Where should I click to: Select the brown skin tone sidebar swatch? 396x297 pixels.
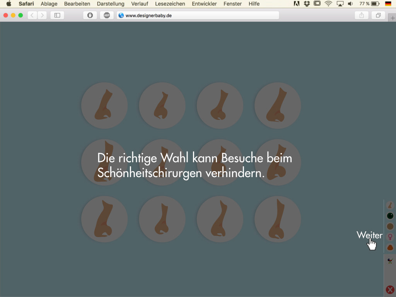[390, 226]
